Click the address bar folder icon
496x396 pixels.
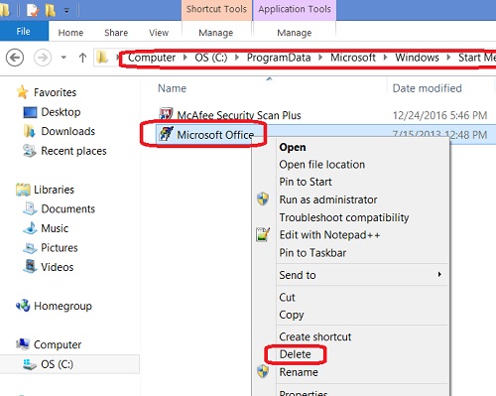coord(102,58)
